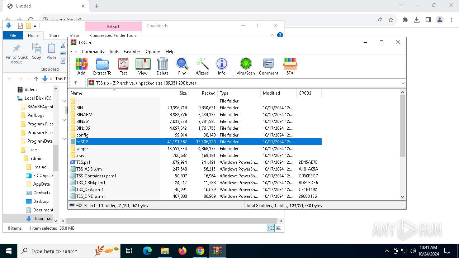Select the TSS.ps1 file

(195, 162)
